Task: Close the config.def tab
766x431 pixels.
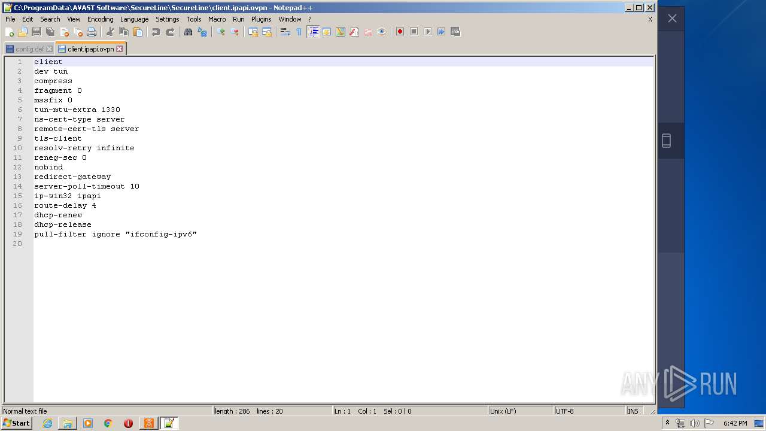Action: (49, 49)
